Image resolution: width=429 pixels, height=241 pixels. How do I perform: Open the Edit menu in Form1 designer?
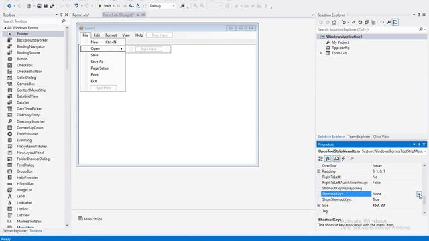97,35
